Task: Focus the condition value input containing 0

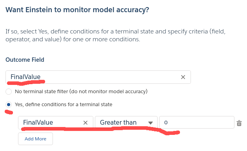Action: 197,122
